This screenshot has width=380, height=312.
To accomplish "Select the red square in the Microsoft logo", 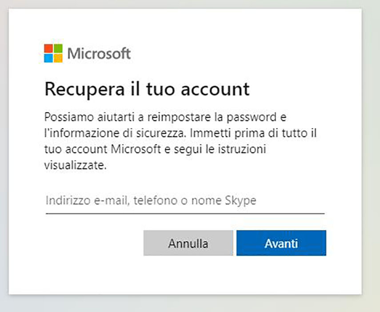I will pyautogui.click(x=49, y=48).
